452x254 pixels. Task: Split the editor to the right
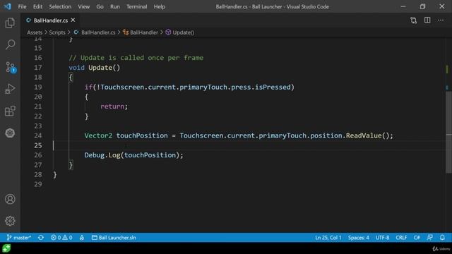coord(427,20)
